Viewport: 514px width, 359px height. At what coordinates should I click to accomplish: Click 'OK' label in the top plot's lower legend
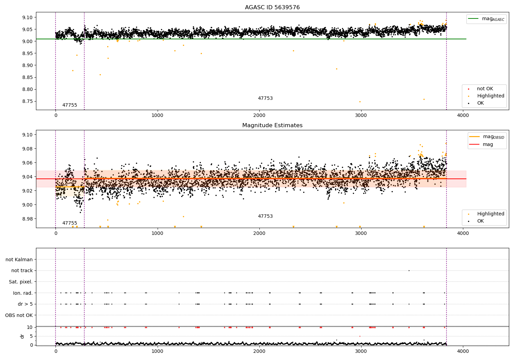pyautogui.click(x=480, y=103)
